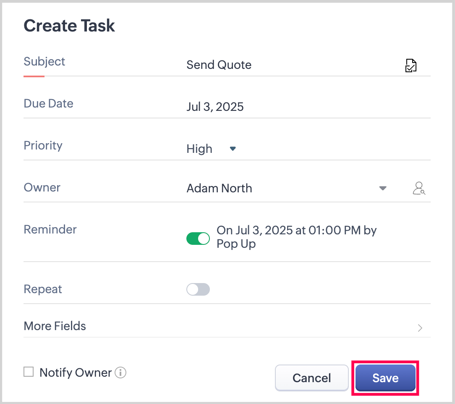Click the Adam North owner name
This screenshot has width=455, height=404.
click(219, 188)
